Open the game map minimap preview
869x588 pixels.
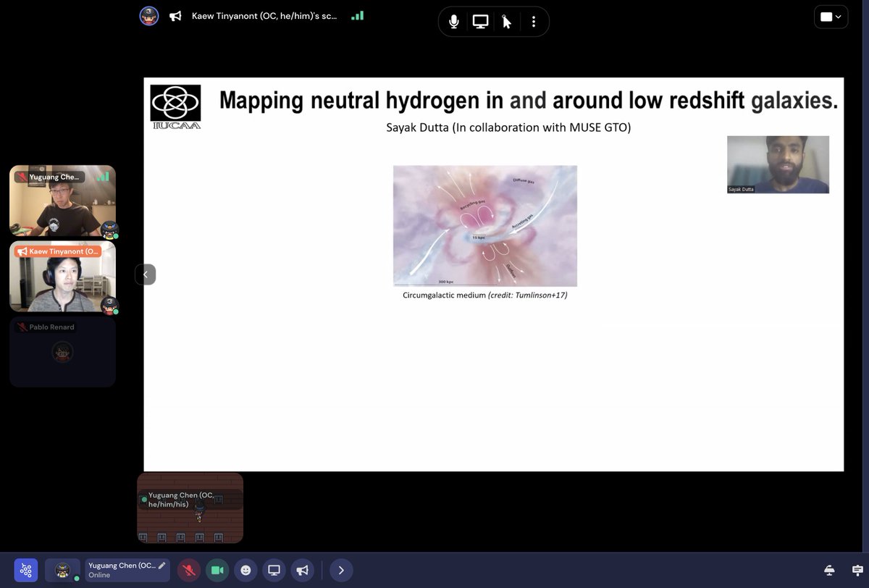(x=190, y=508)
